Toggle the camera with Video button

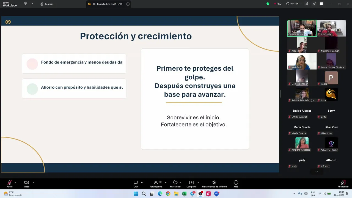coord(26,184)
